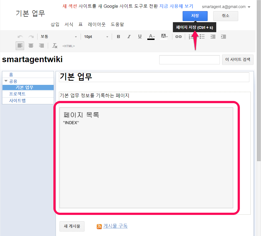Open the HTML source editor
Screen dimensions: 261x236
pyautogui.click(x=68, y=46)
